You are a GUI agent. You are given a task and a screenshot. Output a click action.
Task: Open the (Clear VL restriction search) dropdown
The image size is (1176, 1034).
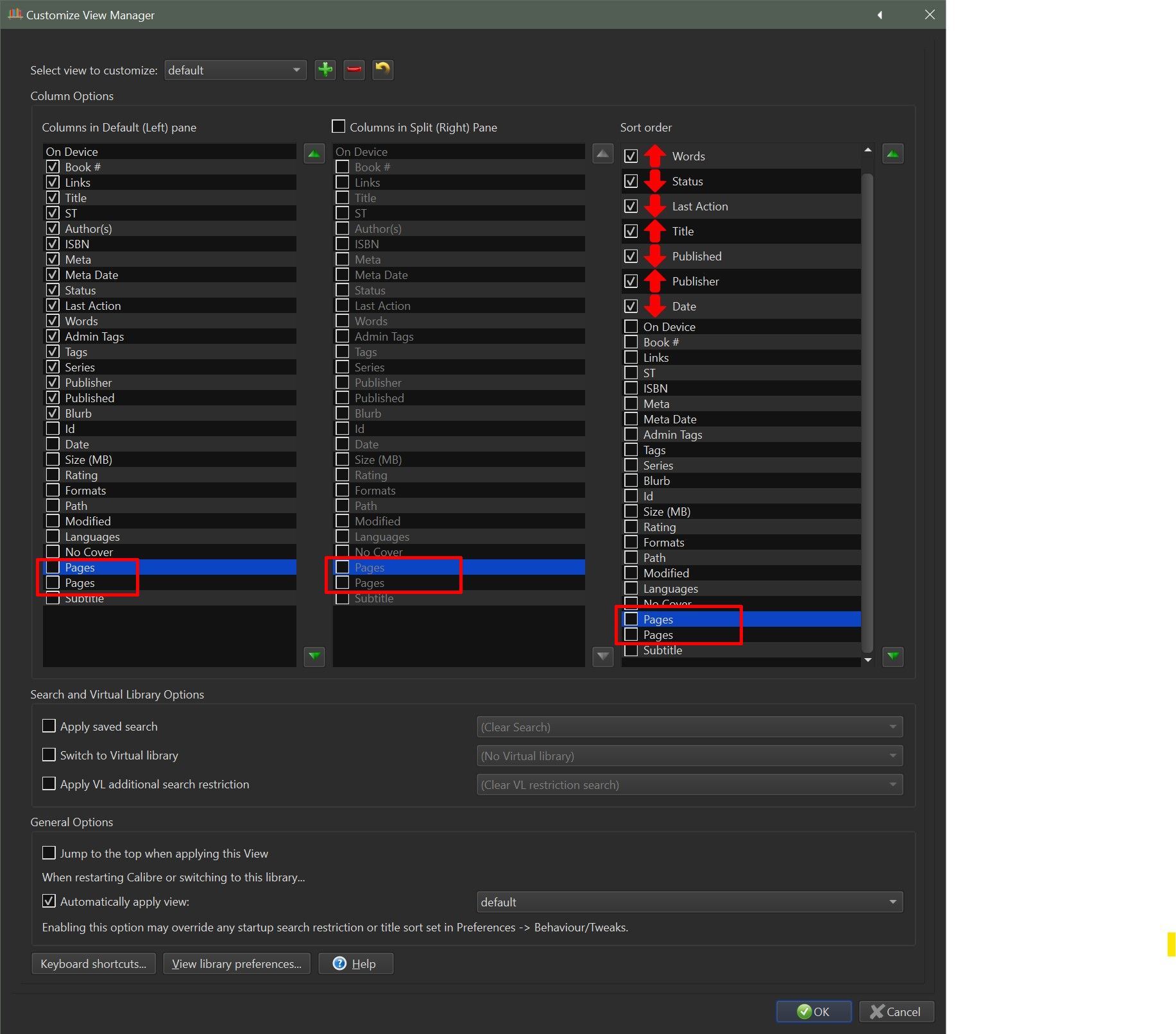(690, 784)
